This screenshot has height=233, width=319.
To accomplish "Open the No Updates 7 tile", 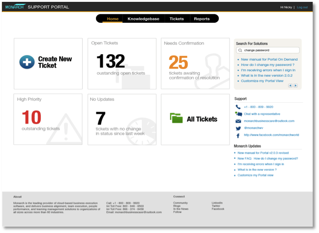I will point(122,120).
